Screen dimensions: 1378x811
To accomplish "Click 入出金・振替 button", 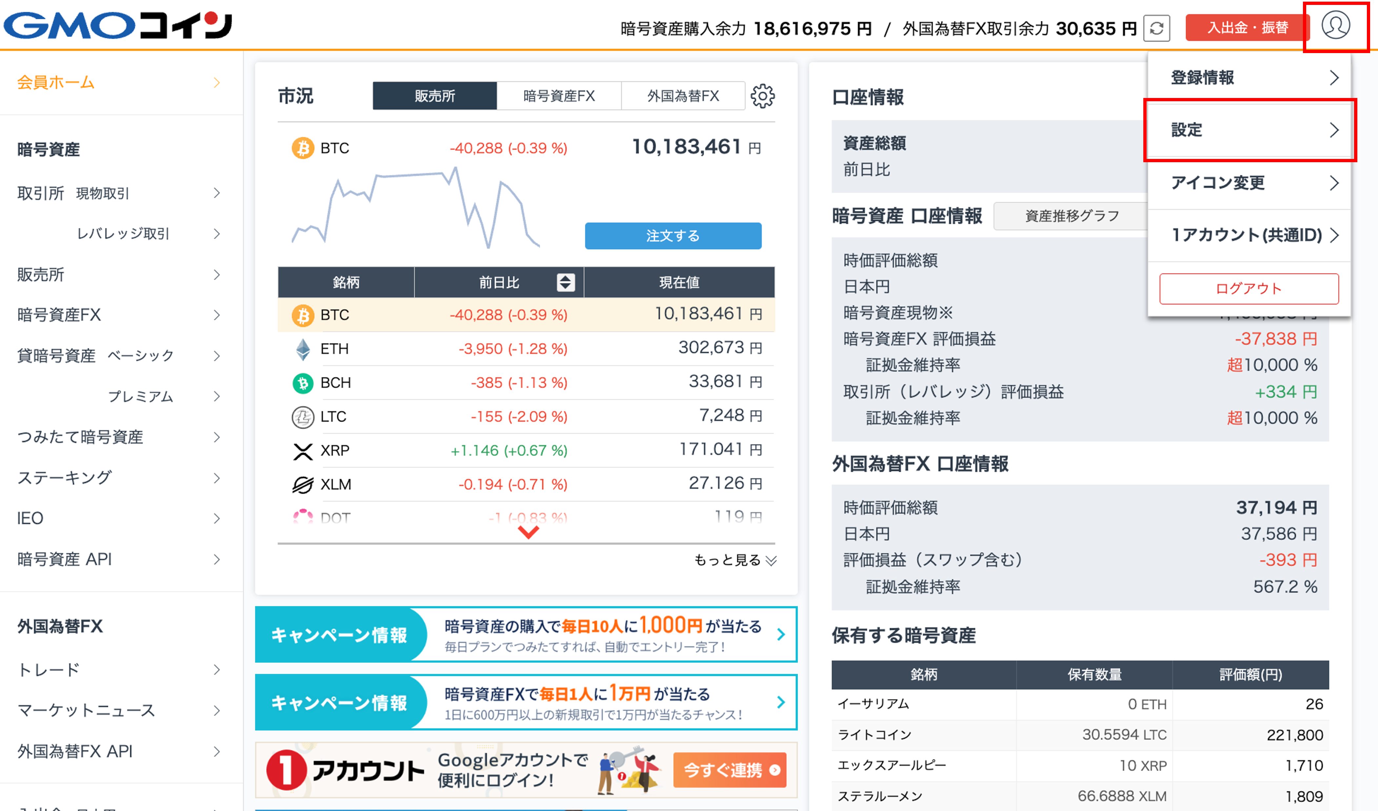I will [x=1247, y=27].
